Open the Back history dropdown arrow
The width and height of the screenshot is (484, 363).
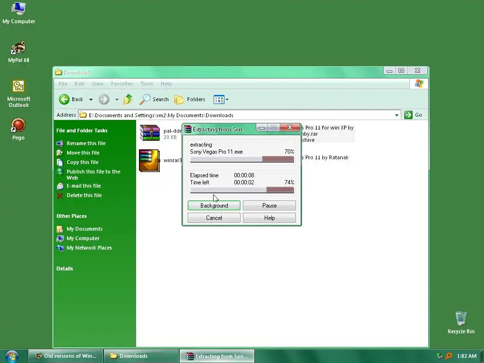click(91, 99)
